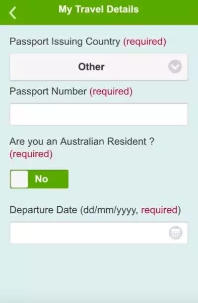This screenshot has height=303, width=198.
Task: Tap the empty area below the form
Action: [99, 272]
